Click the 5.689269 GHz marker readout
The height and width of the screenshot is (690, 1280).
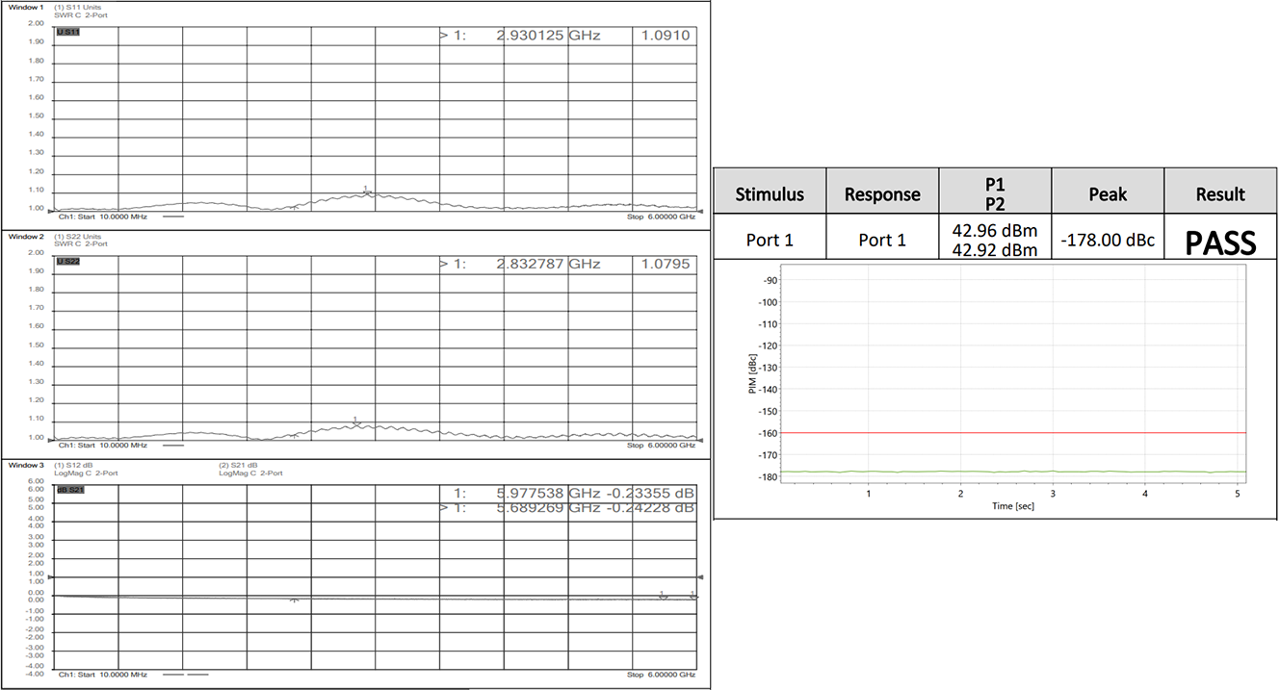point(547,507)
